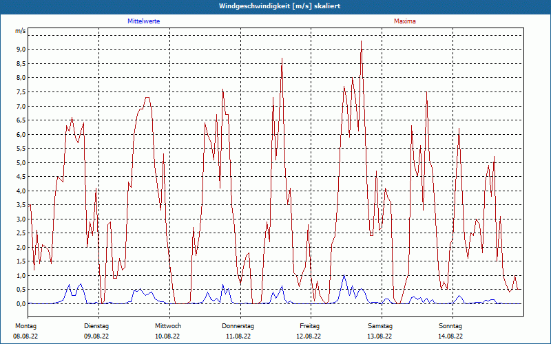Click the date 14.08.22
The image size is (551, 344).
coord(450,336)
